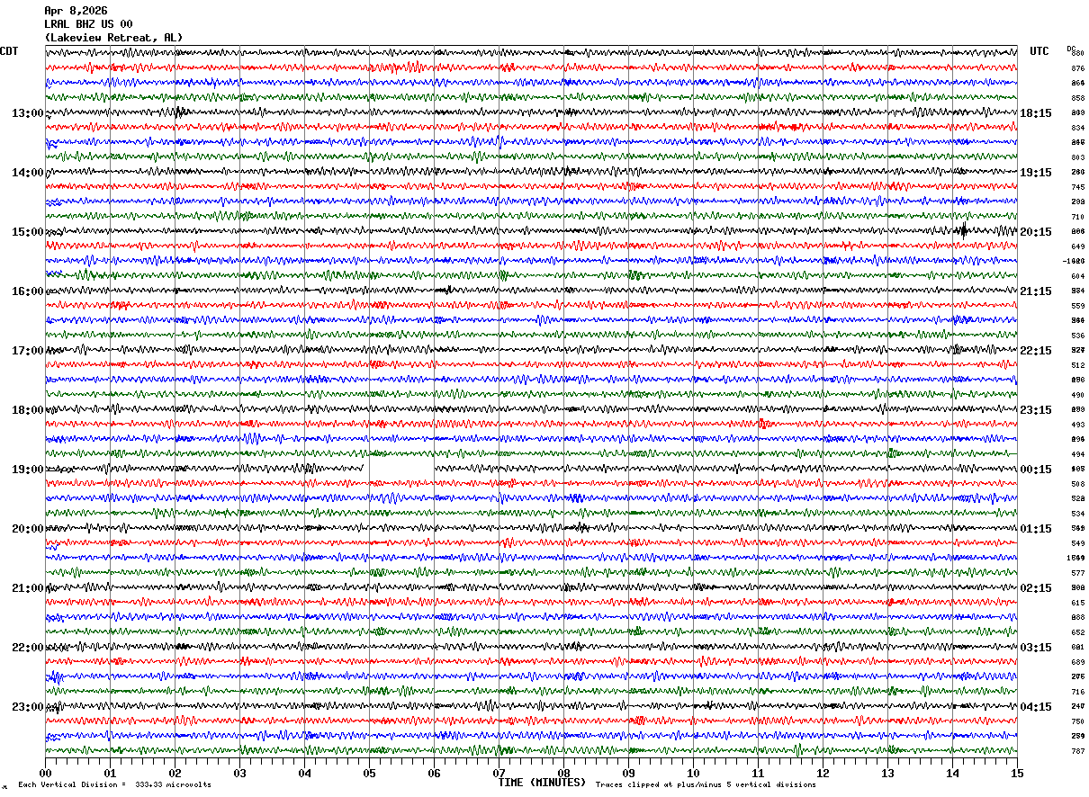The image size is (1089, 797).
Task: Click DC offset value "577"
Action: pos(1077,573)
